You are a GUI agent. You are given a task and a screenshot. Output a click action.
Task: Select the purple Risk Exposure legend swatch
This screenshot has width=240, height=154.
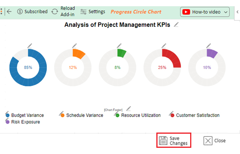tap(7, 122)
